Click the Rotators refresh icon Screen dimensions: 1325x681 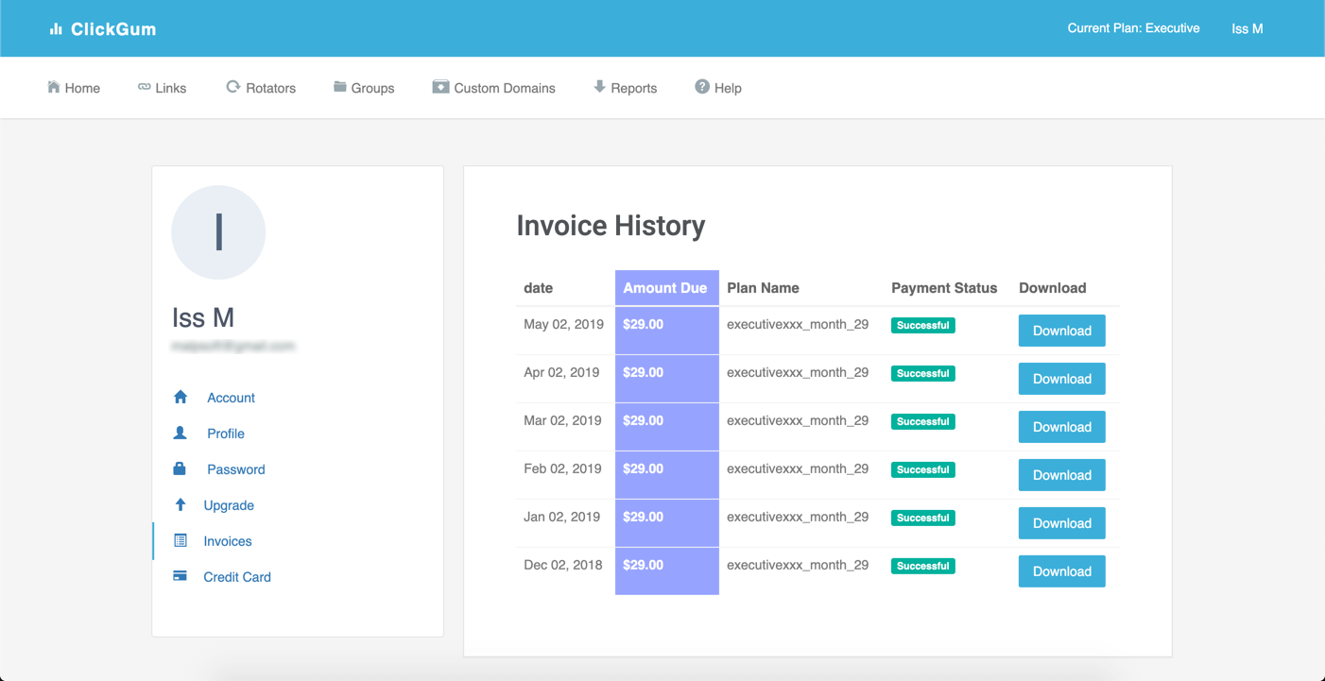(232, 87)
